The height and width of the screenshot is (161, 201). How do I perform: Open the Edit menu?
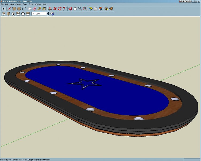click(7, 4)
